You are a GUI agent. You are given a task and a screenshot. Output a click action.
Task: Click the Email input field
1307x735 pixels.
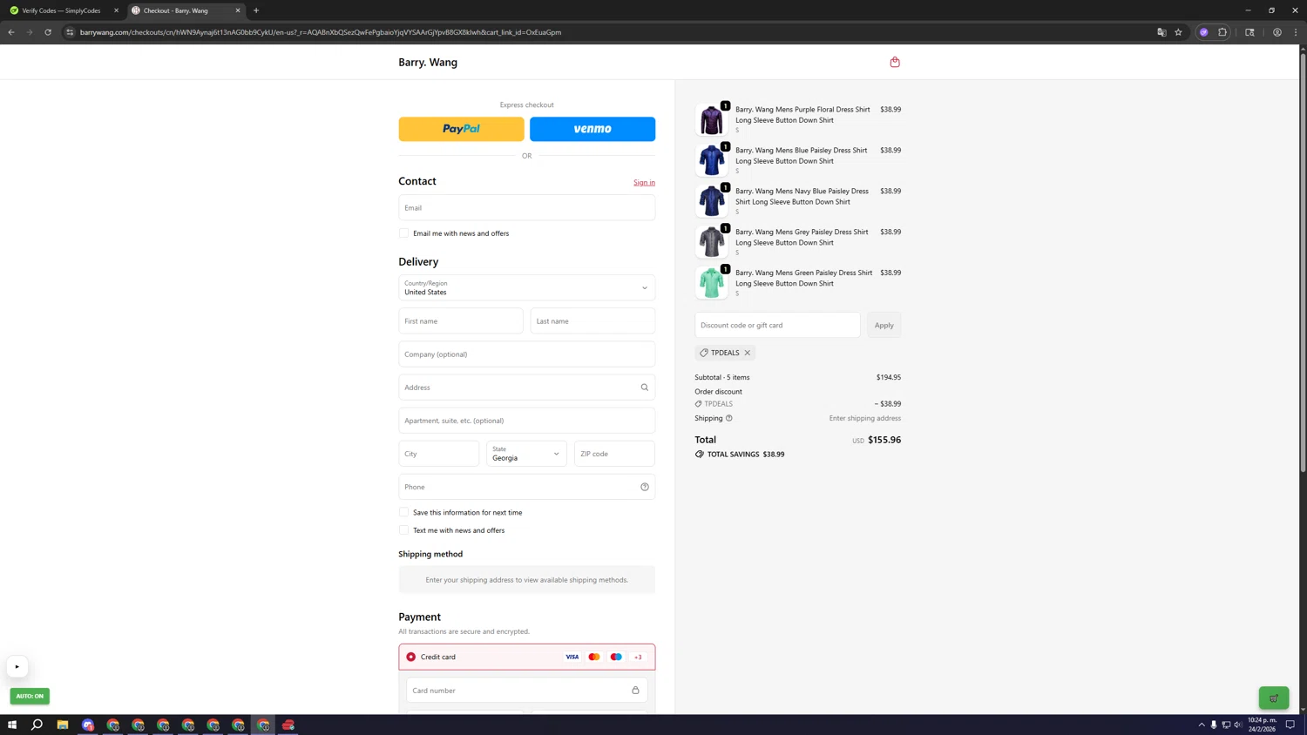click(526, 207)
